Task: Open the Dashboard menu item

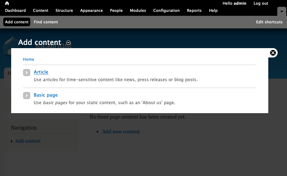Action: click(x=15, y=10)
